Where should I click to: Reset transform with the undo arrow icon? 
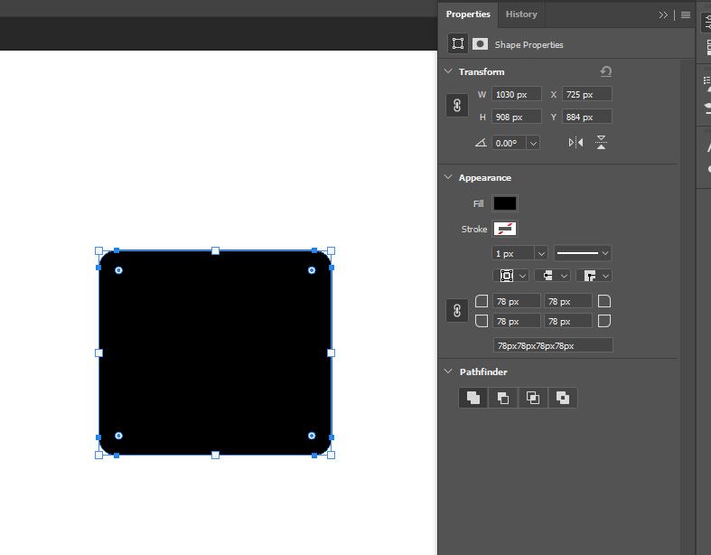(606, 71)
